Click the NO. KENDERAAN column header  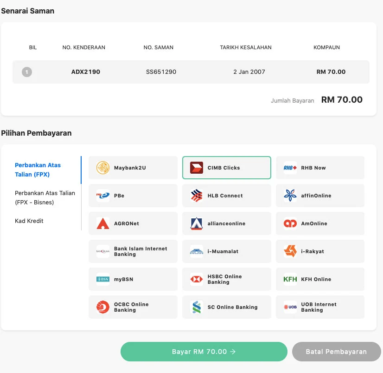click(x=84, y=47)
